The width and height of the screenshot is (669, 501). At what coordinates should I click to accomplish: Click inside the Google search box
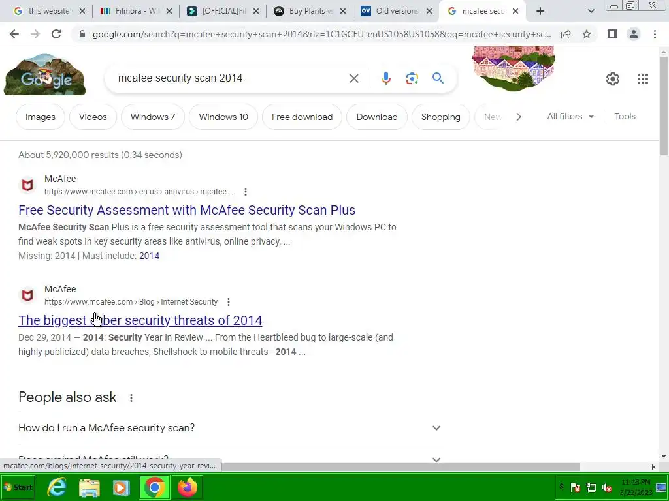tap(231, 78)
